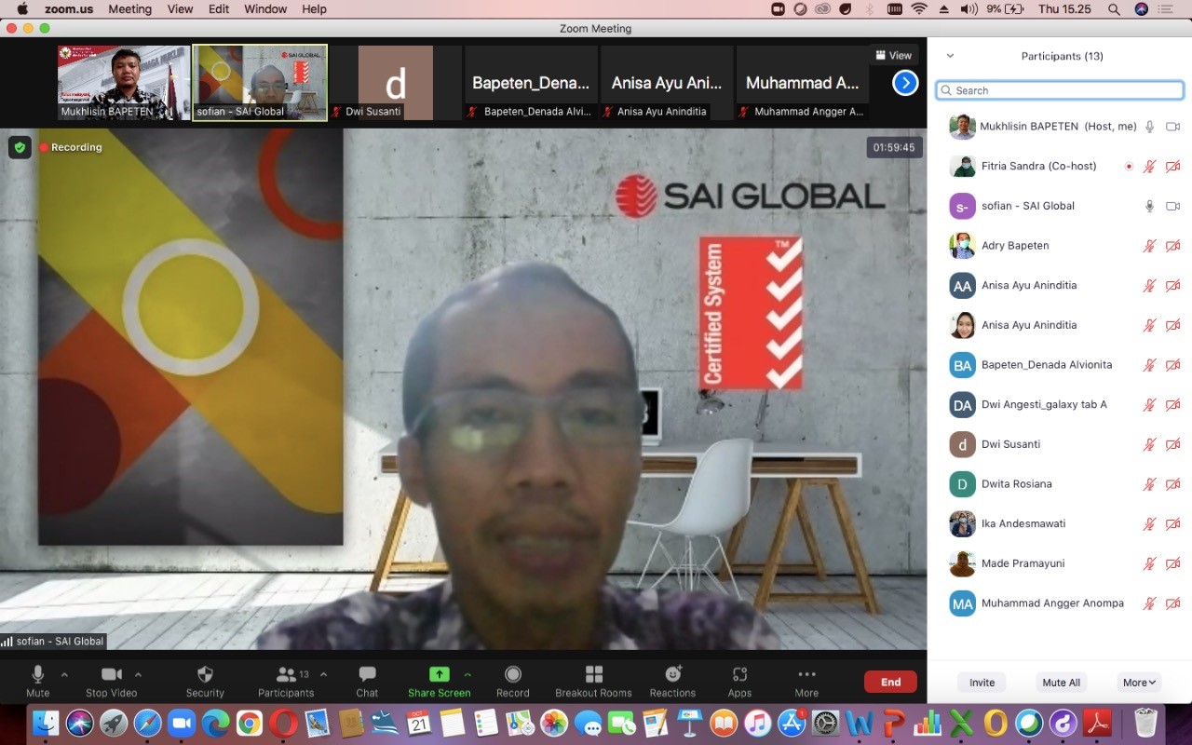Image resolution: width=1192 pixels, height=745 pixels.
Task: Click the microphone icon beside sofian - SAI Global
Action: [1150, 206]
